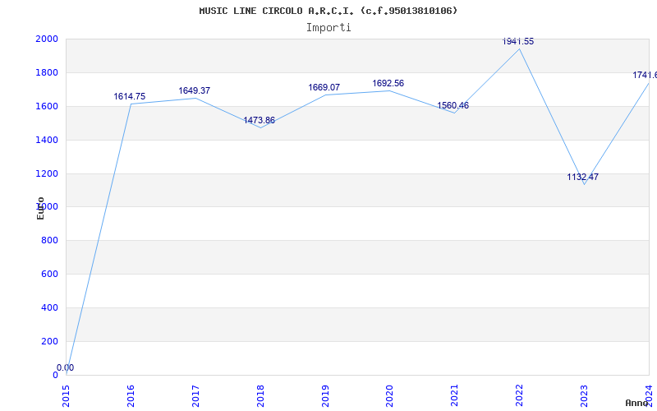Click the 1669.07 data label for 2019
Image resolution: width=657 pixels, height=411 pixels.
tap(324, 88)
